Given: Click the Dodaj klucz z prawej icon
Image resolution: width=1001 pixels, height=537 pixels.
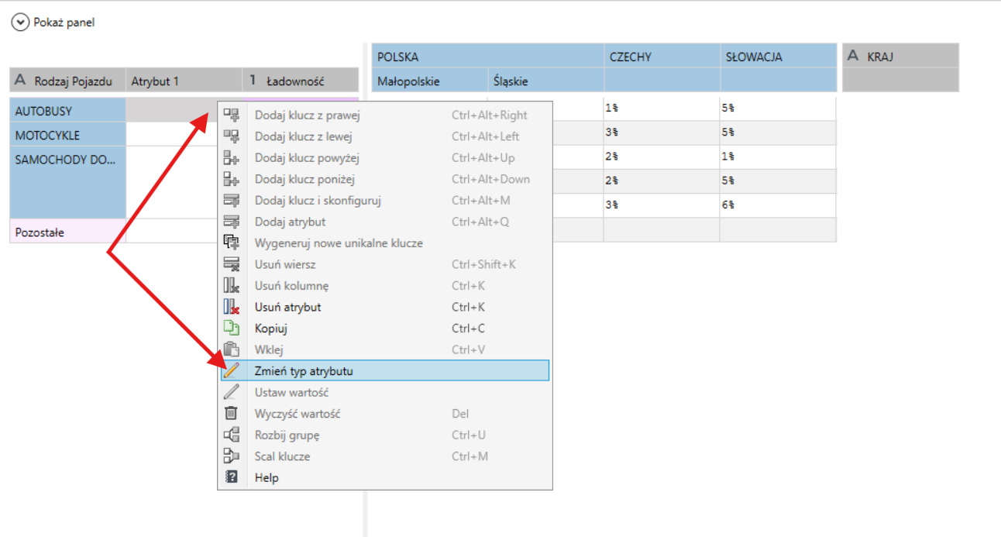Looking at the screenshot, I should point(231,115).
